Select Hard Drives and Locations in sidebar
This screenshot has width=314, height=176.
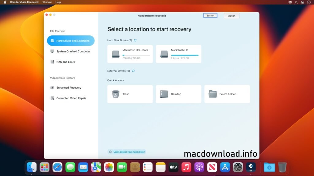pos(71,41)
